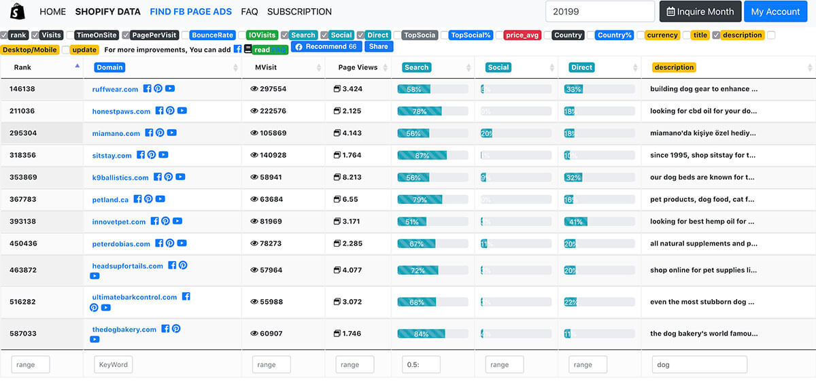Sort by Social column sort arrows
The height and width of the screenshot is (384, 816).
pyautogui.click(x=552, y=67)
